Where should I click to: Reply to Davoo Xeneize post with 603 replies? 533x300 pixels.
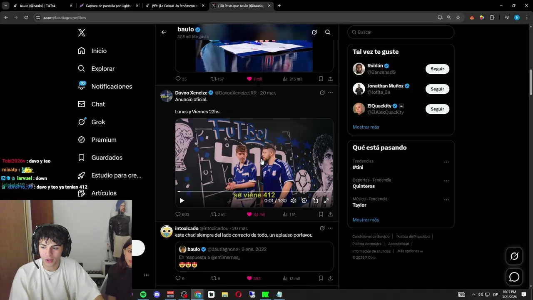182,214
